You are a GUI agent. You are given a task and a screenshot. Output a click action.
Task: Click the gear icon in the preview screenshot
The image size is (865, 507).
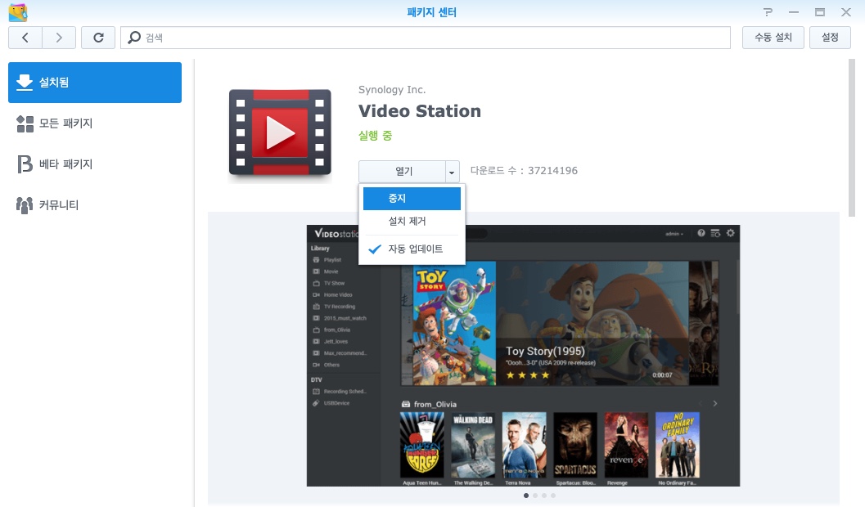click(x=731, y=233)
